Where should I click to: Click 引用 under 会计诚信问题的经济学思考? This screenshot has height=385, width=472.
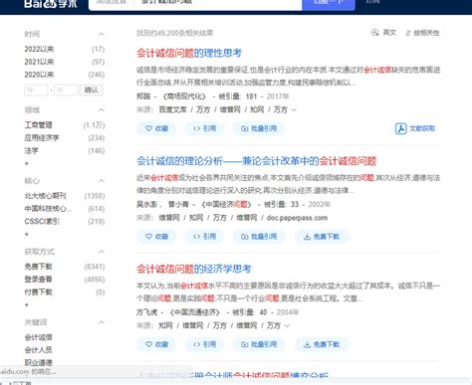[204, 344]
